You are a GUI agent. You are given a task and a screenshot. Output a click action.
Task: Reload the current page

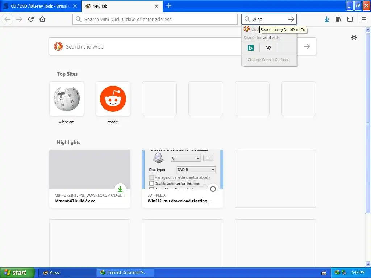coord(31,19)
